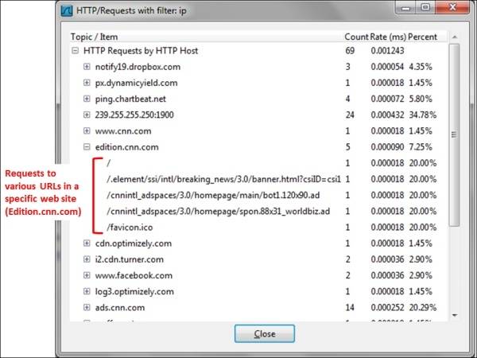Select the HTTP Requests by HTTP Host label
The image size is (477, 358).
tap(141, 51)
